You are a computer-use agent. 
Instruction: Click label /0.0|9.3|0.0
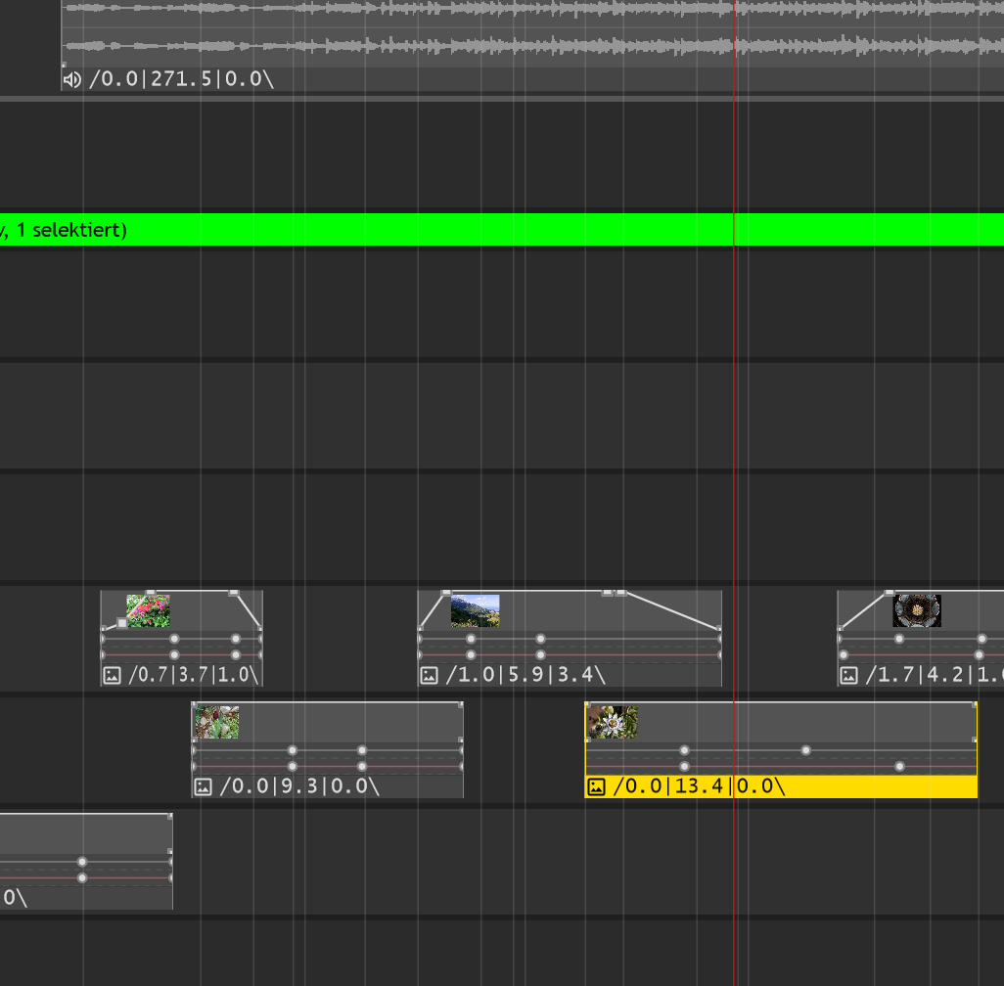click(x=299, y=786)
